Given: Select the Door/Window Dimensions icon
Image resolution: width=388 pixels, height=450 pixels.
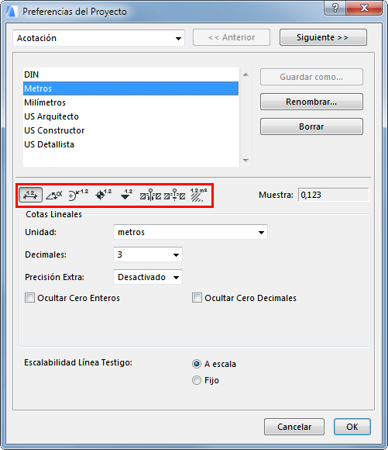Looking at the screenshot, I should 150,195.
